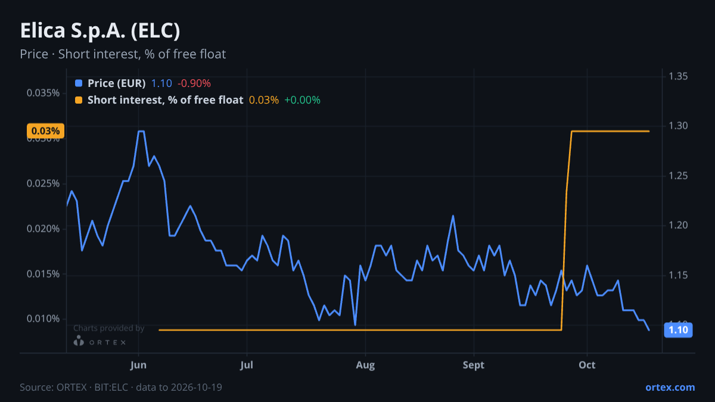
Task: Click the 0.010% left axis label
Action: pyautogui.click(x=43, y=319)
